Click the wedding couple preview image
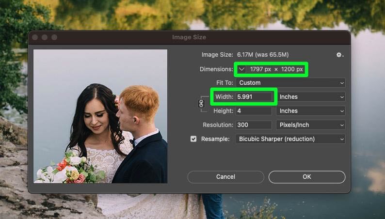This screenshot has height=219, width=385. coord(100,116)
